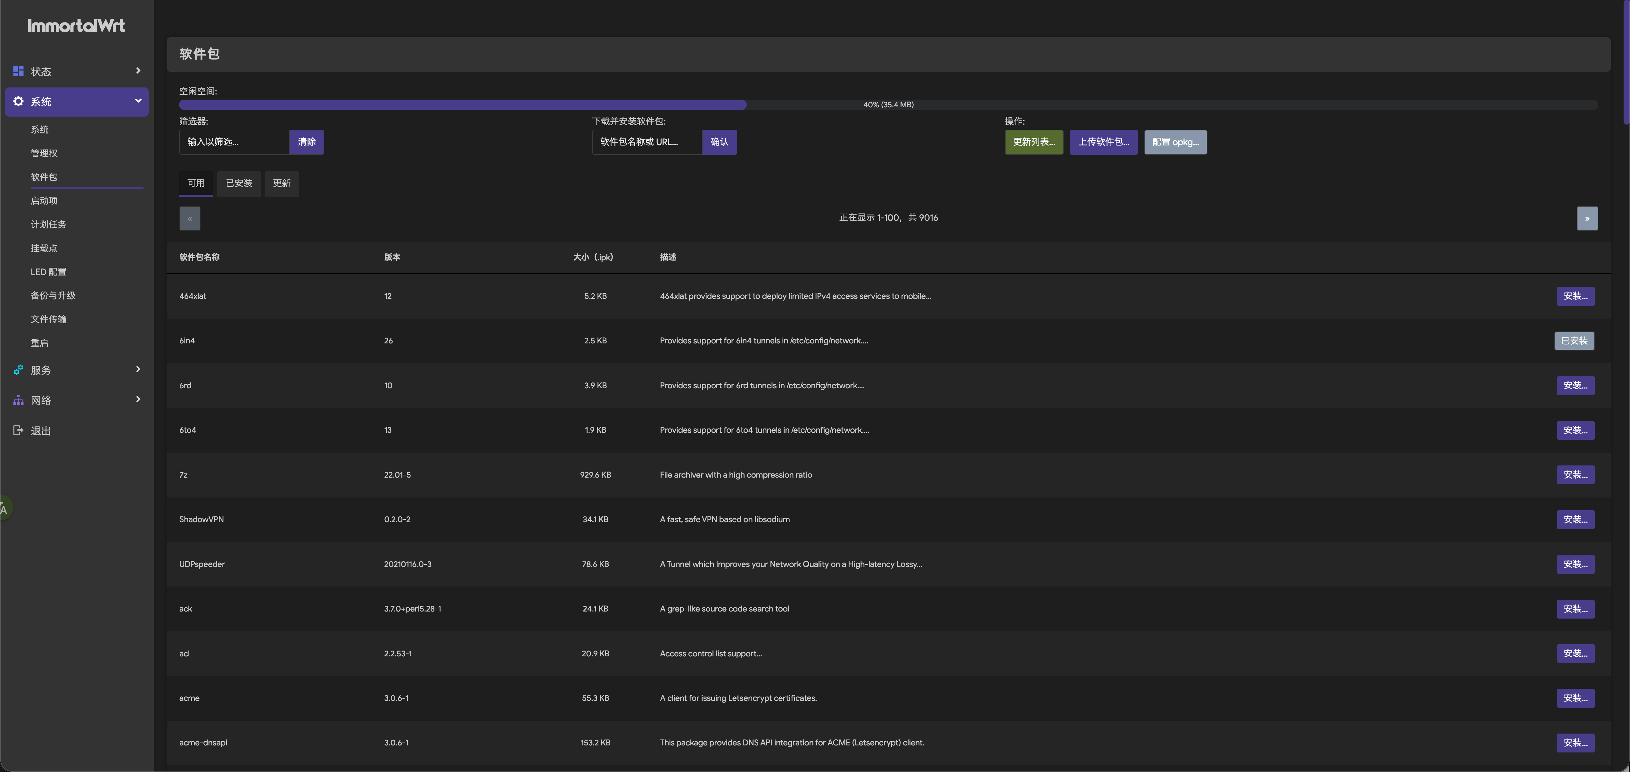
Task: Click the ImmortalWrt logo
Action: pyautogui.click(x=76, y=26)
